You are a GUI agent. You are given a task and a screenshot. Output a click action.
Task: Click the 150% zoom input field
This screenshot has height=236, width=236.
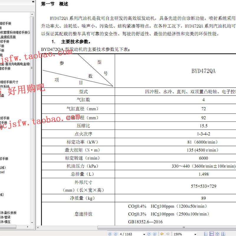tap(183, 234)
